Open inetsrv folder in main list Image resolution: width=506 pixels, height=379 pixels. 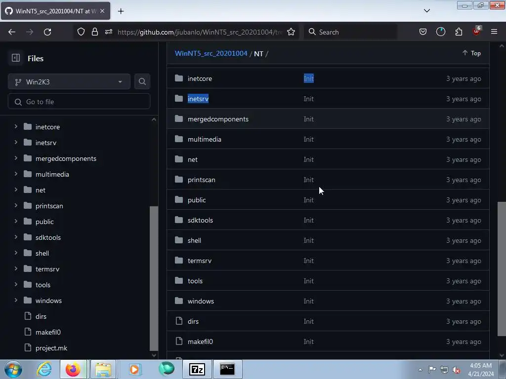(x=198, y=99)
